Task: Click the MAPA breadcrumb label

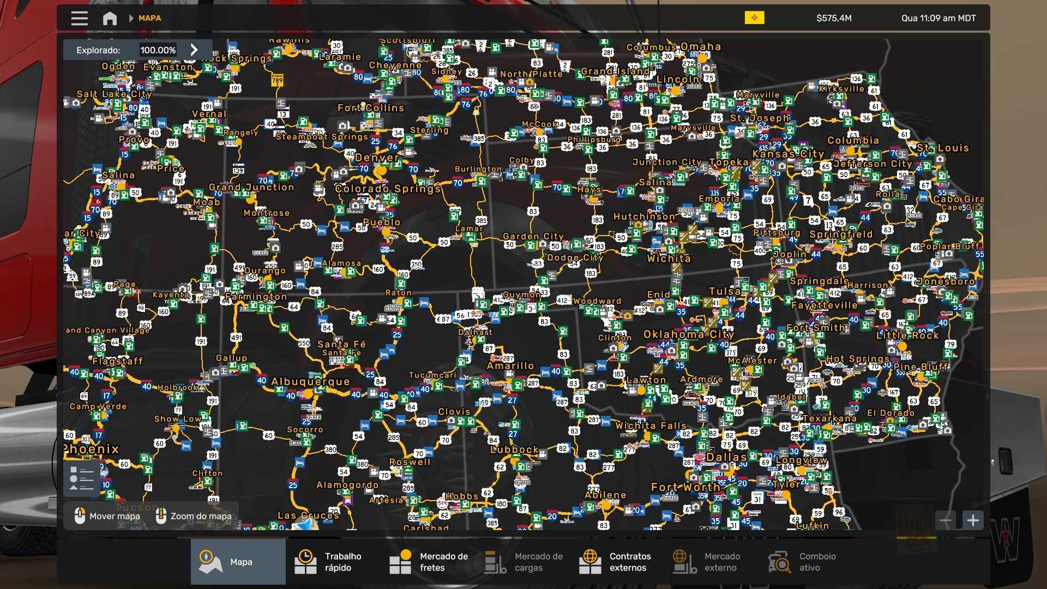Action: coord(149,18)
